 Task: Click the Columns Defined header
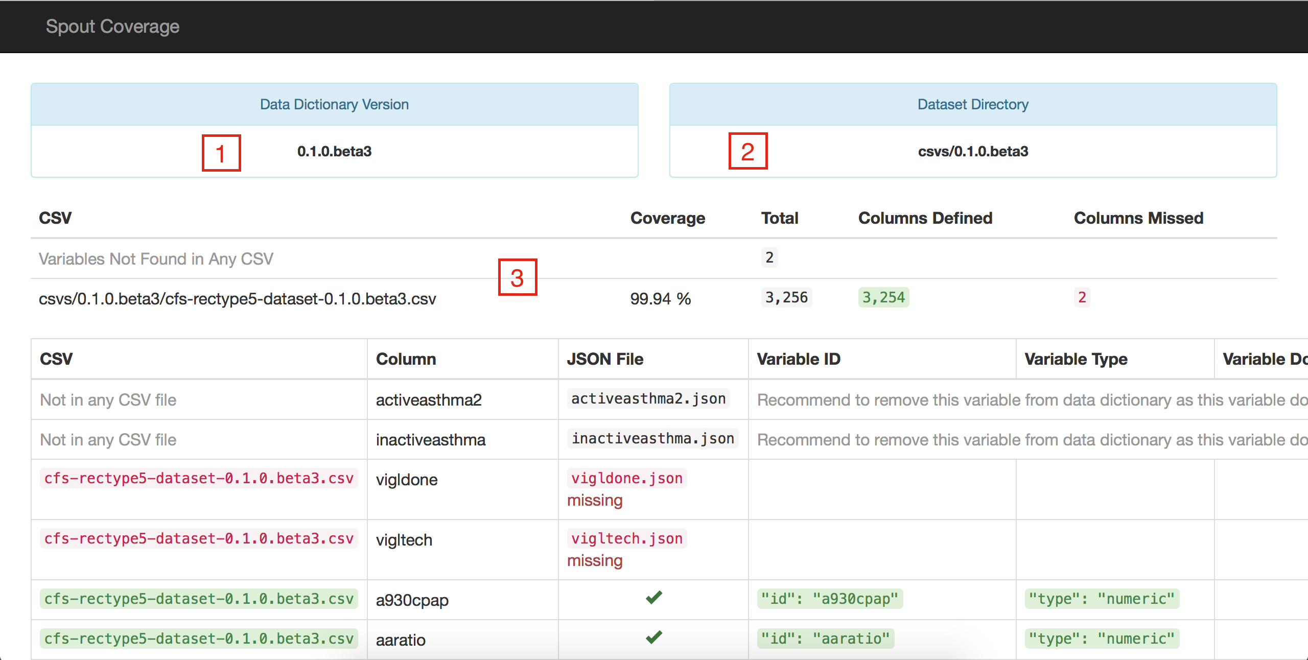tap(925, 218)
